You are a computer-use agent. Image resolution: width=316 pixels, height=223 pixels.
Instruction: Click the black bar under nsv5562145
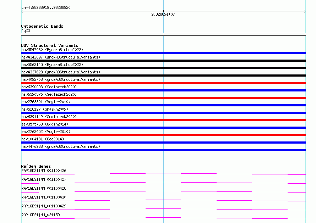pos(163,68)
